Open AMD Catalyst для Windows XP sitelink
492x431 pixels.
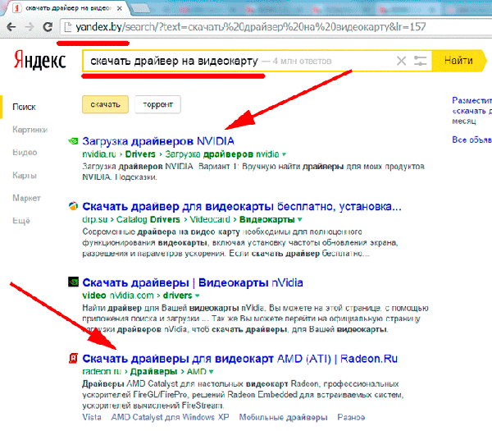click(170, 418)
